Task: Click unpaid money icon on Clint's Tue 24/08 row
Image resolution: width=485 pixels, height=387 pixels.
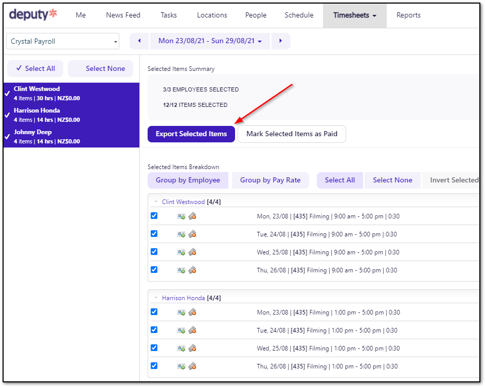Action: point(192,234)
